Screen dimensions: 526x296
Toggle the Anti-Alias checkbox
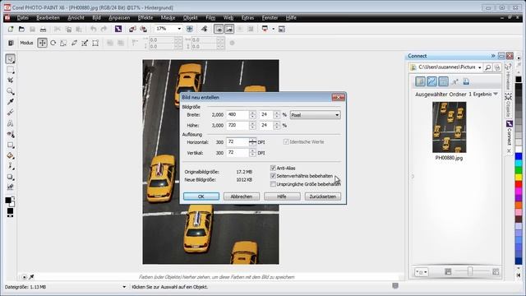pos(273,168)
